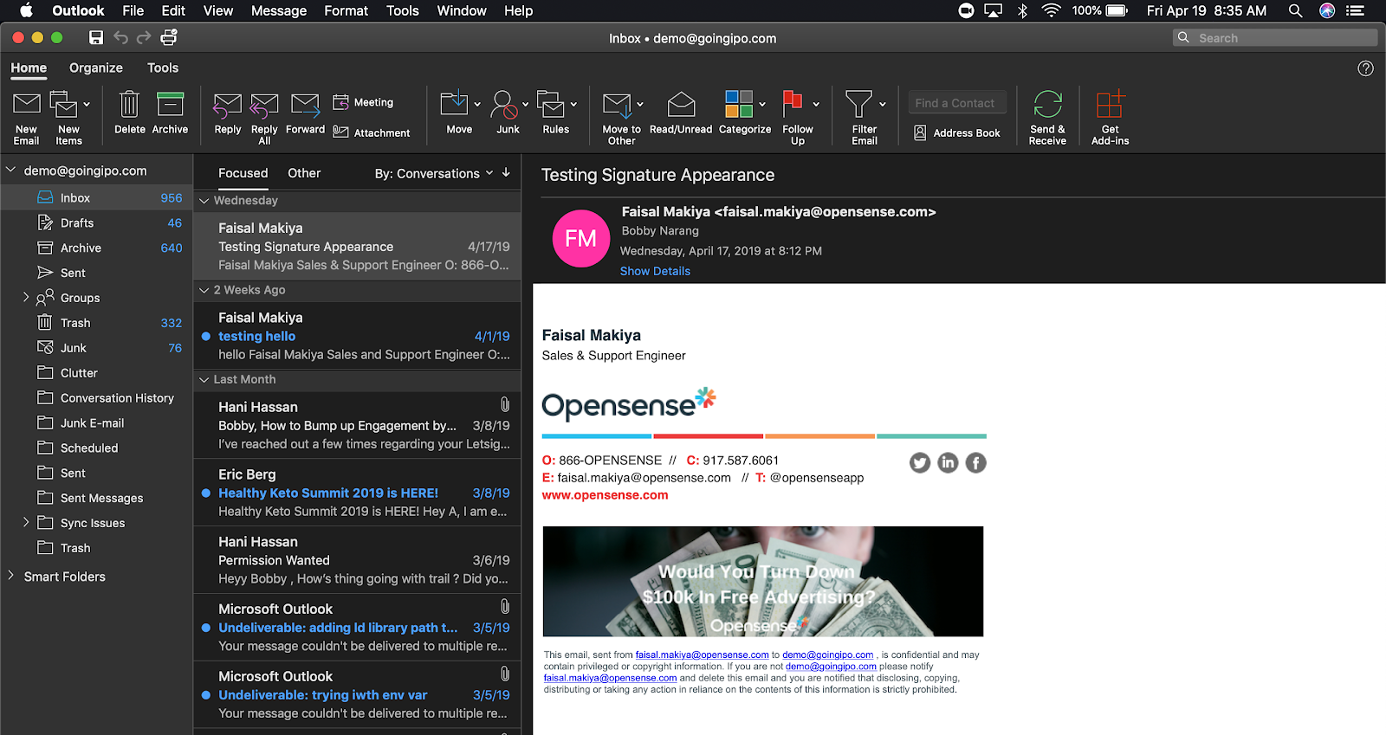Click the Find a Contact field

coord(958,102)
